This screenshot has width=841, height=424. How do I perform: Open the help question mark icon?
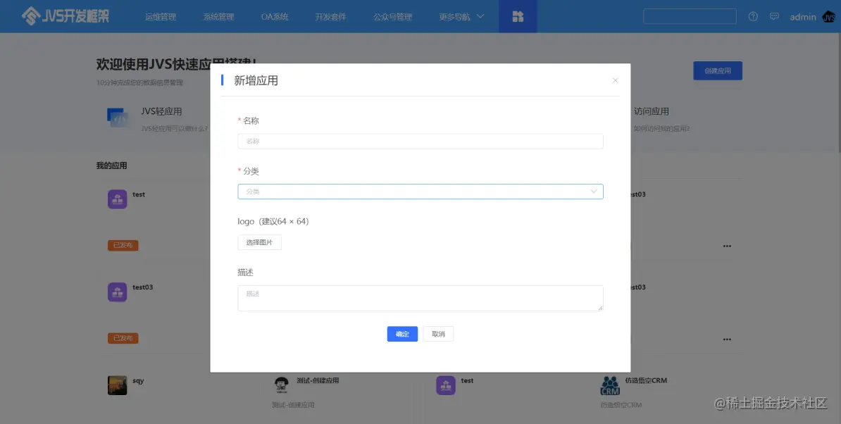(x=753, y=17)
